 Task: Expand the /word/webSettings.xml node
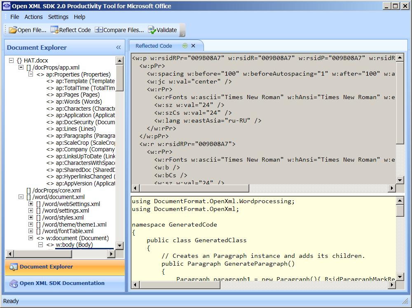click(31, 204)
